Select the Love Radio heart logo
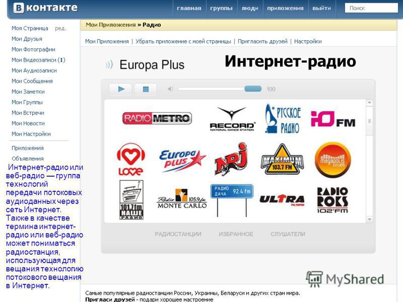 [131, 160]
